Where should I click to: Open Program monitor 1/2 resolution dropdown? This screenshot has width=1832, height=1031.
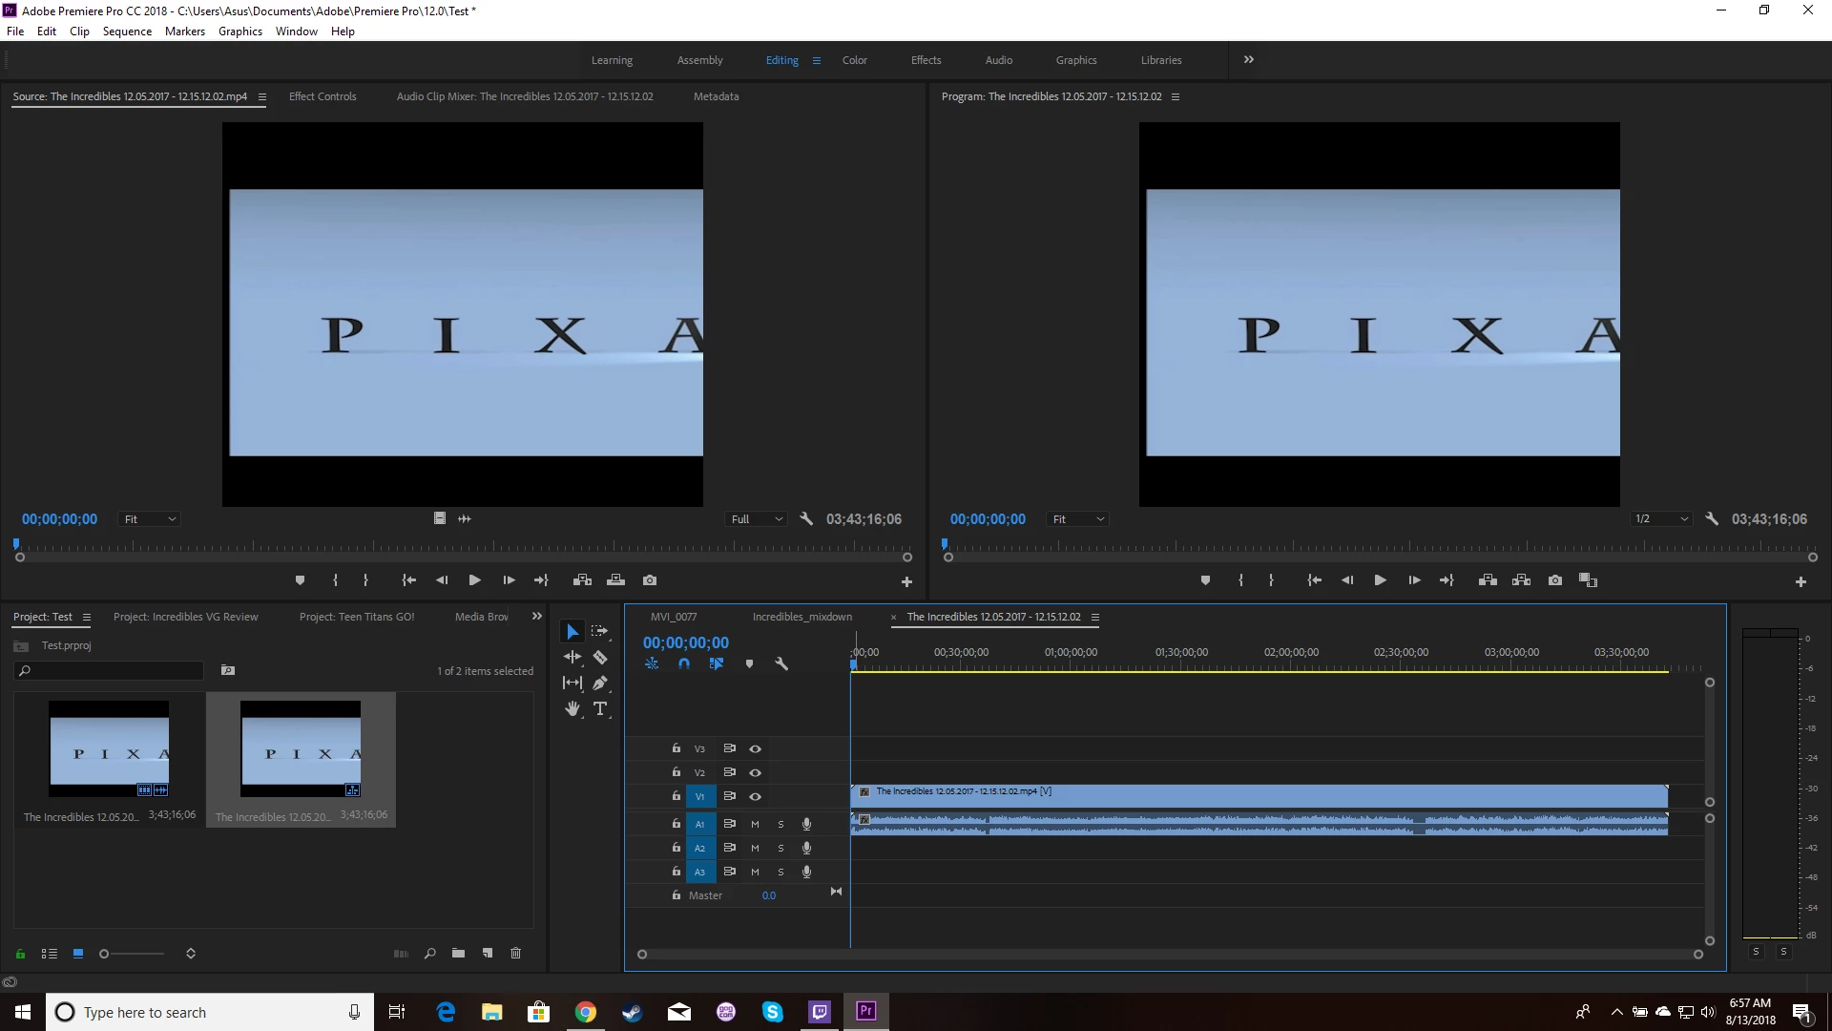coord(1661,518)
